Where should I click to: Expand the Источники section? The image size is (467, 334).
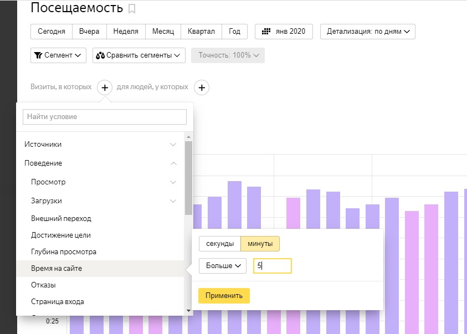coord(100,145)
